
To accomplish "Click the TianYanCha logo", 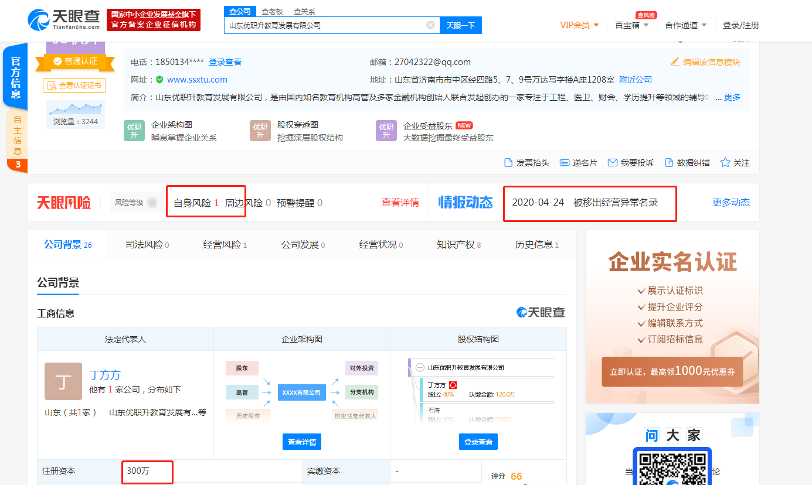I will 64,19.
